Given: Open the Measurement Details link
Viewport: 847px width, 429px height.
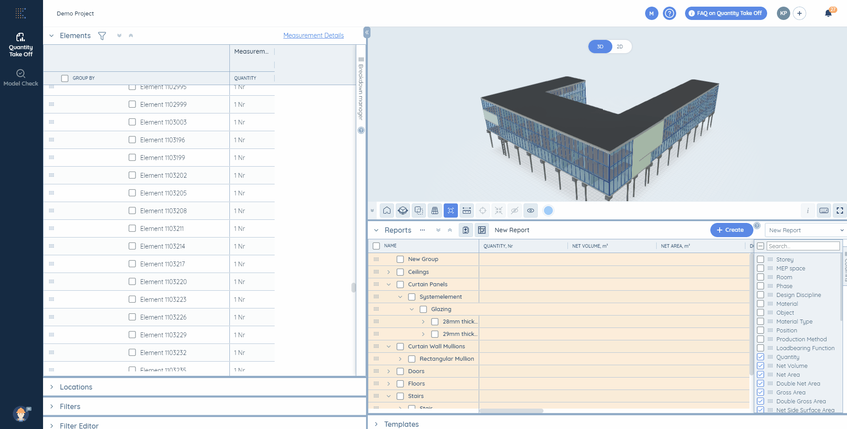Looking at the screenshot, I should [x=314, y=35].
